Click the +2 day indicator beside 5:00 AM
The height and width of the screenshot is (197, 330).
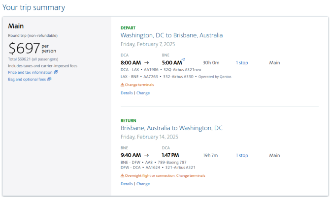click(183, 59)
